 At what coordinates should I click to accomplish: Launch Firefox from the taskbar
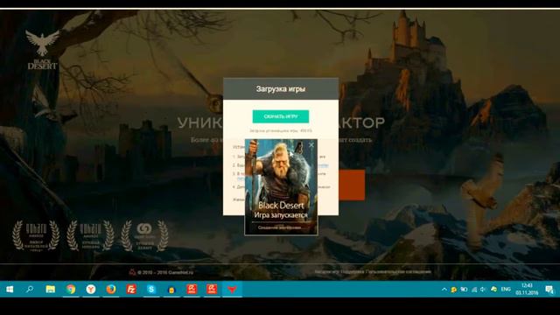111,290
